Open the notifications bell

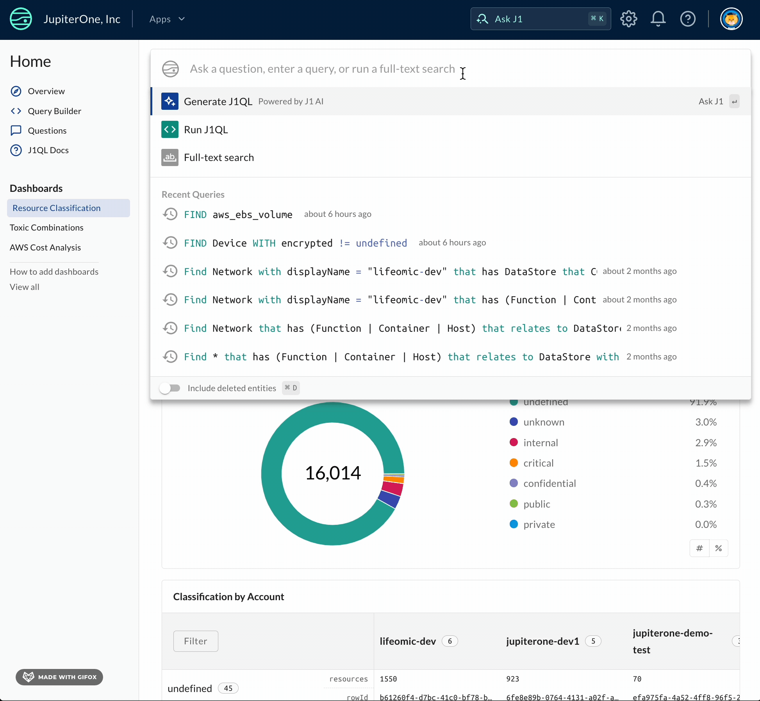click(658, 19)
